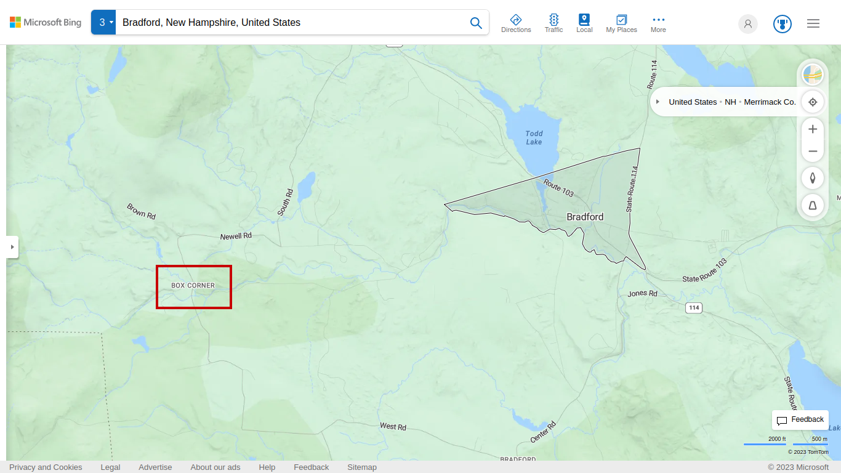
Task: Open the Sitemap link
Action: pyautogui.click(x=362, y=467)
